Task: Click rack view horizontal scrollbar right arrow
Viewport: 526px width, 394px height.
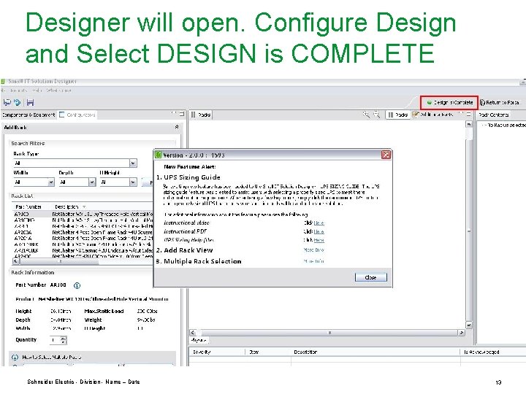Action: pyautogui.click(x=462, y=333)
